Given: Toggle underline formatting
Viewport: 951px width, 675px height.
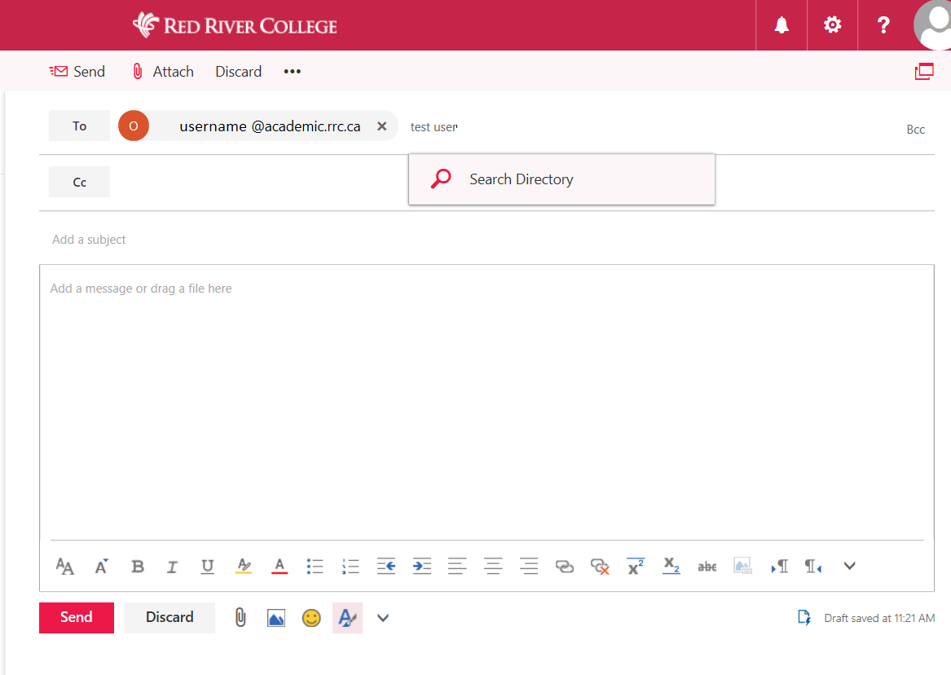Looking at the screenshot, I should pos(207,566).
